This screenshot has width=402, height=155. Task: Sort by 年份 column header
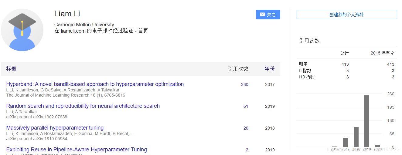click(270, 69)
